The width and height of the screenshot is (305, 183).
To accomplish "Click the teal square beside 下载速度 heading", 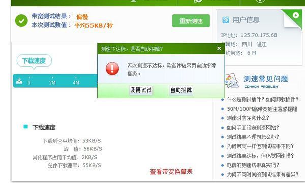I will point(26,127).
